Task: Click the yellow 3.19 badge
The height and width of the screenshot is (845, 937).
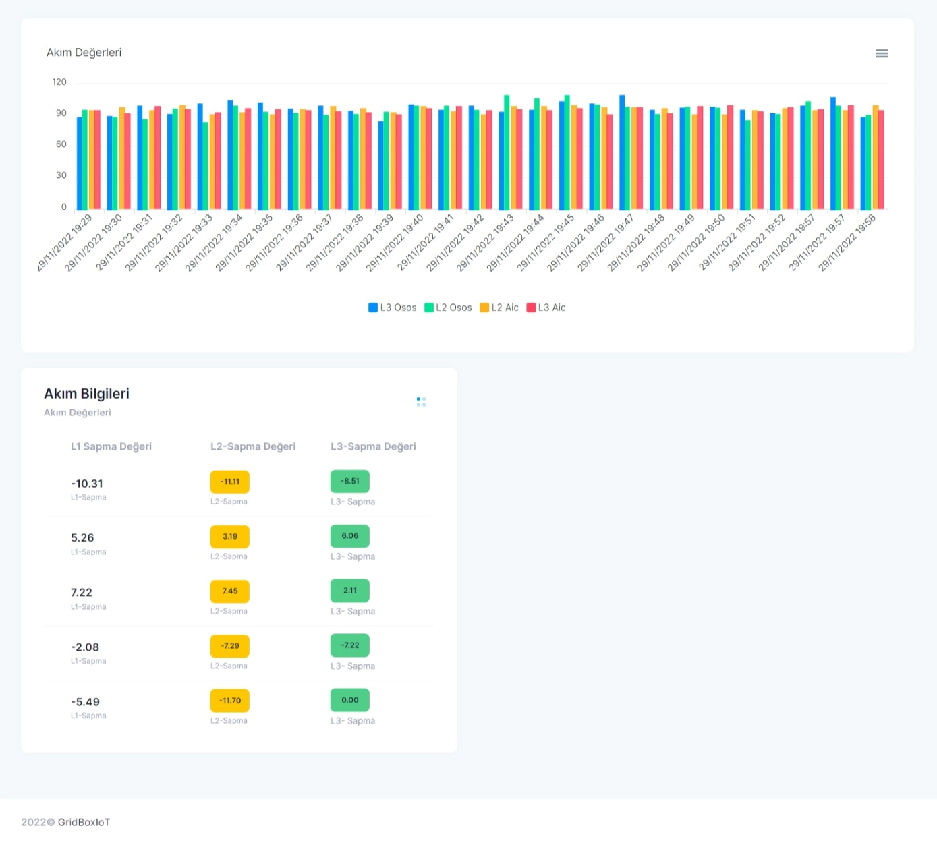Action: pyautogui.click(x=230, y=537)
